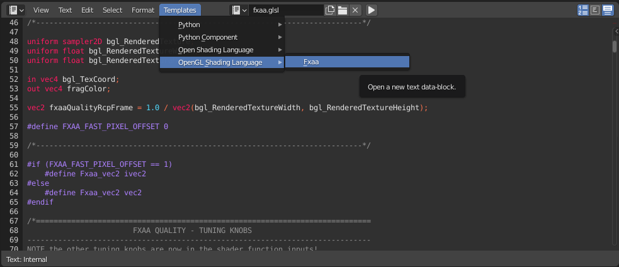This screenshot has height=267, width=619.
Task: Close the Templates menu
Action: coord(180,10)
